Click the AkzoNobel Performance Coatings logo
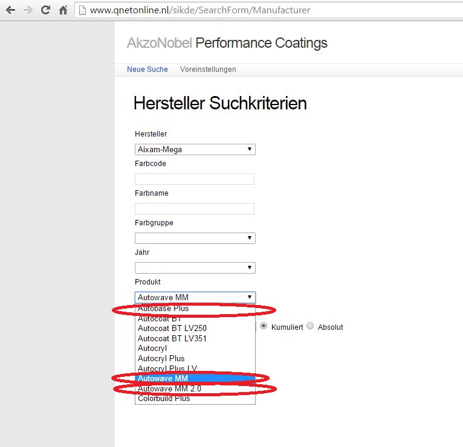463x447 pixels. [x=227, y=43]
